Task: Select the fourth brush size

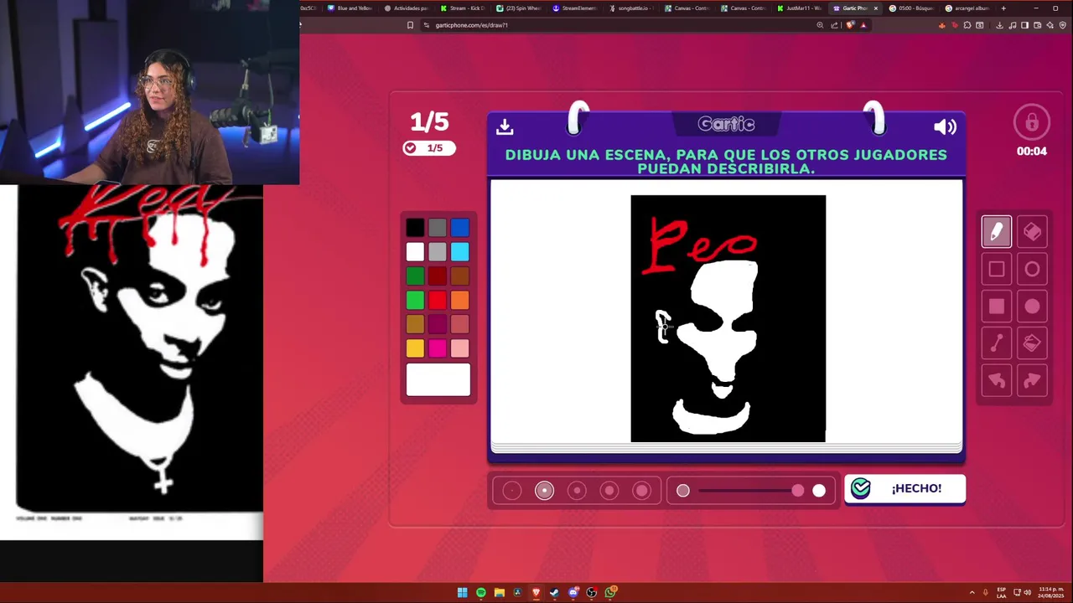Action: click(609, 491)
